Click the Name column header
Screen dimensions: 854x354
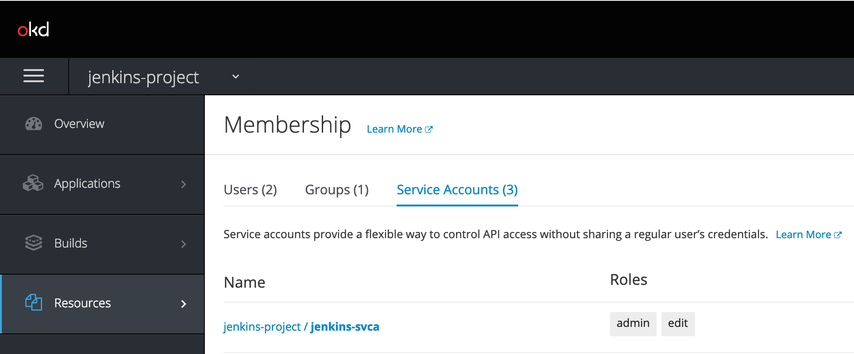click(244, 282)
